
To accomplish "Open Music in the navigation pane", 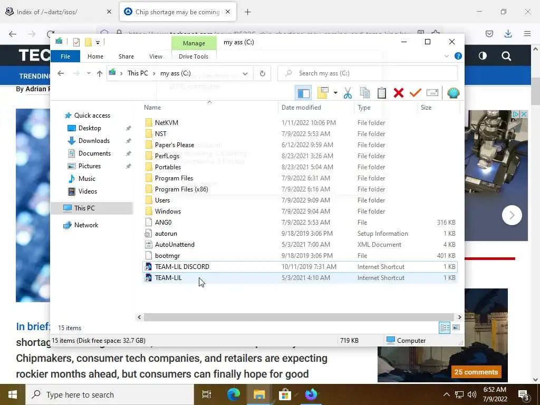I will pos(87,178).
